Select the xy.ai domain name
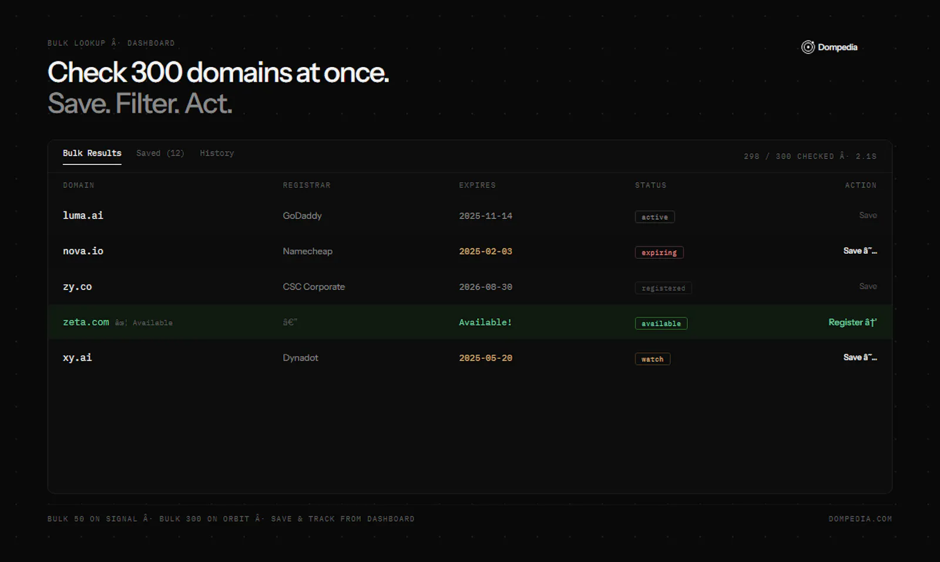 point(78,358)
